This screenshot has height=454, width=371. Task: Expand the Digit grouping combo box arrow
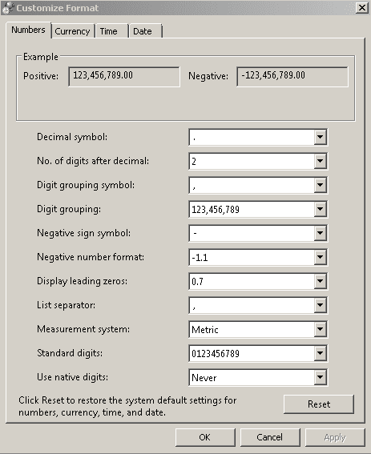(321, 209)
